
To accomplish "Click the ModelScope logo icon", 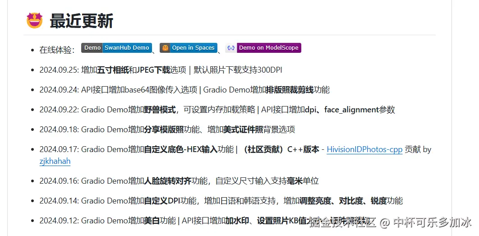I will tap(231, 48).
